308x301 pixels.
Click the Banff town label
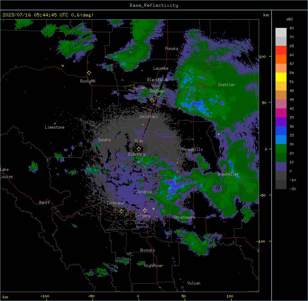(x=44, y=203)
